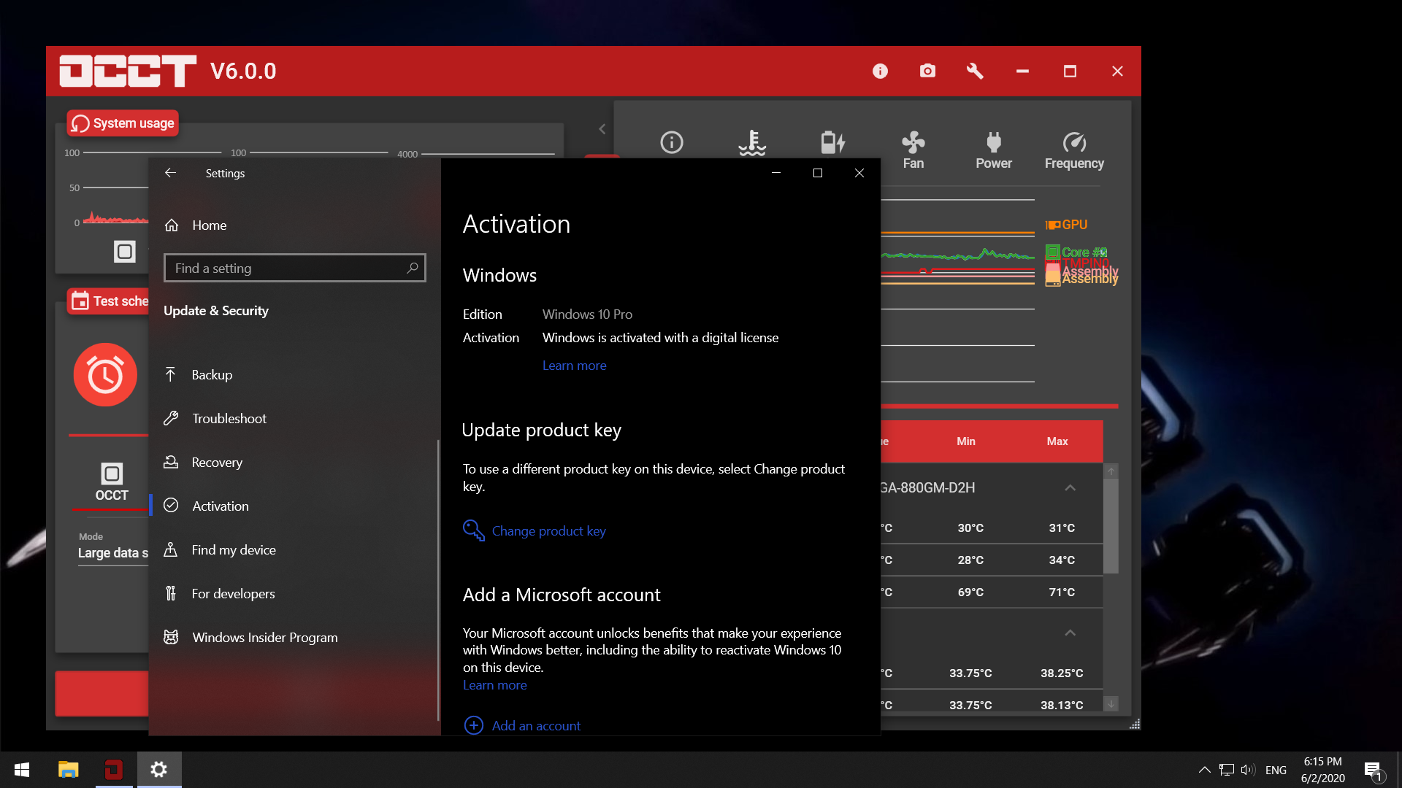Open the volume tray icon
The image size is (1402, 788).
click(x=1248, y=770)
